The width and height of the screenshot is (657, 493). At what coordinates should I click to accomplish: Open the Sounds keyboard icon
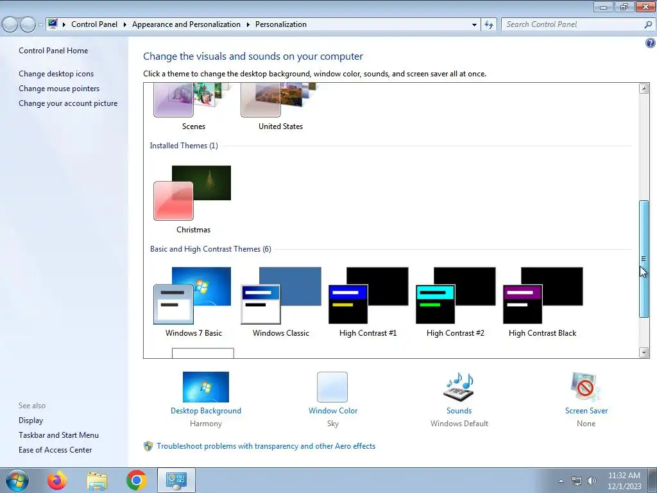459,387
